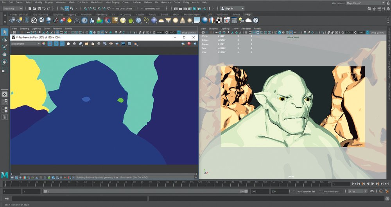This screenshot has height=207, width=391.
Task: Open Shading menu in the right viewport panel
Action: (x=213, y=29)
